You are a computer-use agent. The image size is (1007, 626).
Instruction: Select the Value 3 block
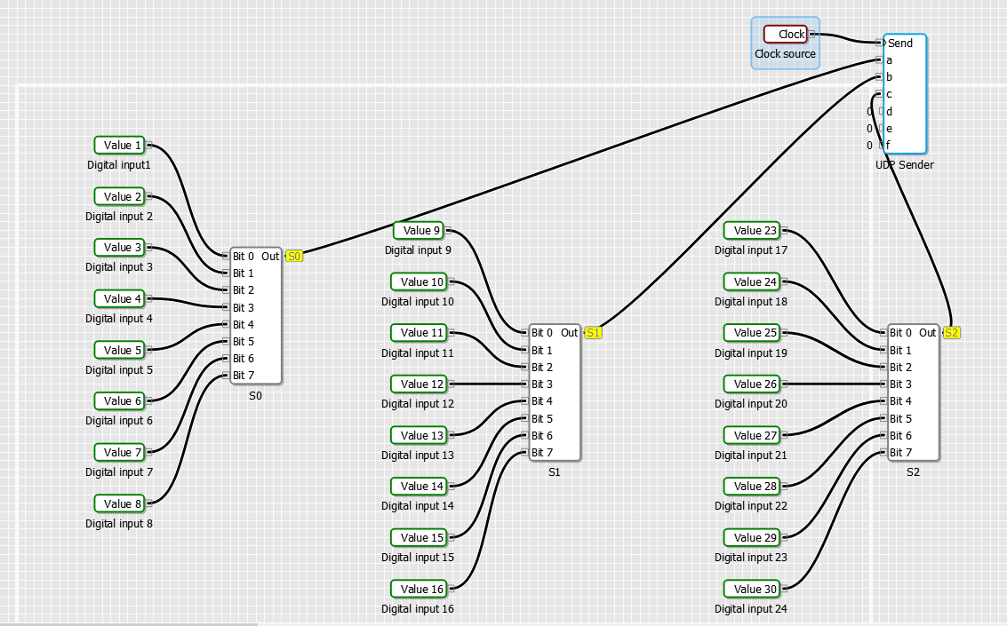click(119, 247)
